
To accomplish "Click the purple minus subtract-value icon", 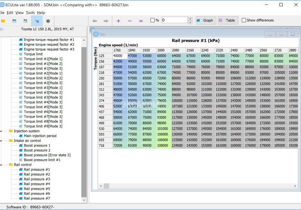I will (130, 21).
